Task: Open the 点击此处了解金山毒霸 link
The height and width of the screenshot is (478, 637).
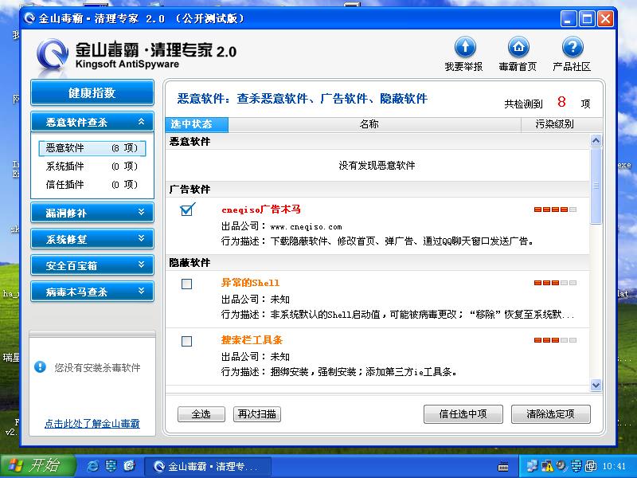Action: (92, 424)
